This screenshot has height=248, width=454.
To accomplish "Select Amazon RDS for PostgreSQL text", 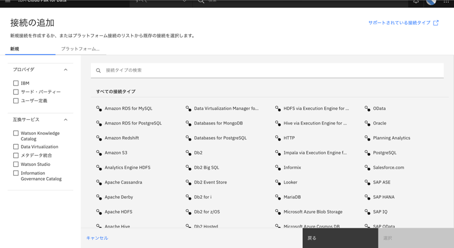I will [133, 123].
